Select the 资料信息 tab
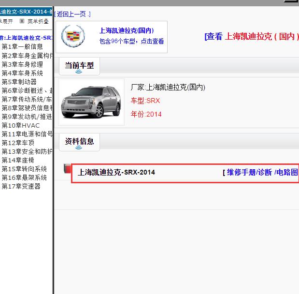 click(79, 142)
